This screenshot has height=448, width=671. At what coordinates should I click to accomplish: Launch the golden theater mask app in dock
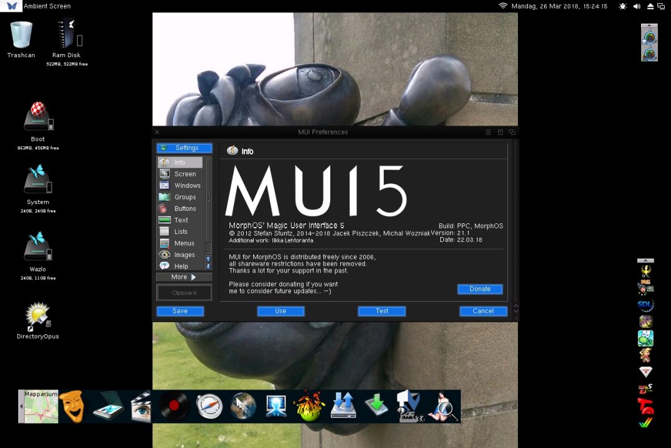point(72,406)
